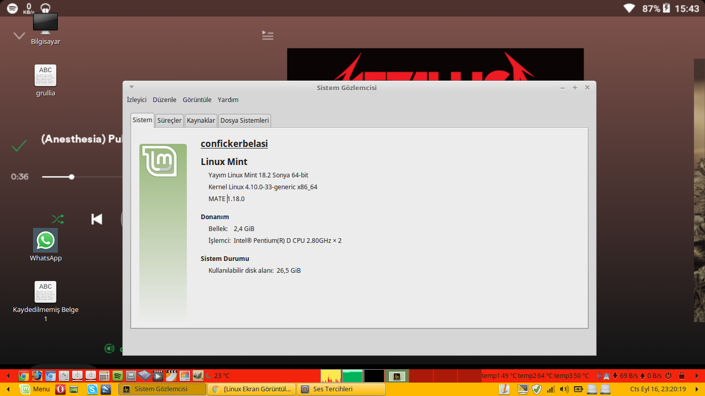Click the shield update manager tray icon

(x=537, y=389)
